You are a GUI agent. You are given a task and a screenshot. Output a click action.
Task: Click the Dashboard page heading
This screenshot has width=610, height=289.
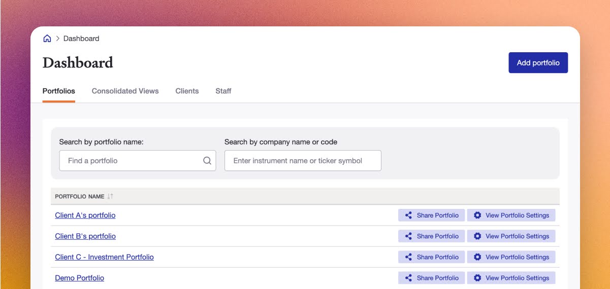click(x=78, y=63)
